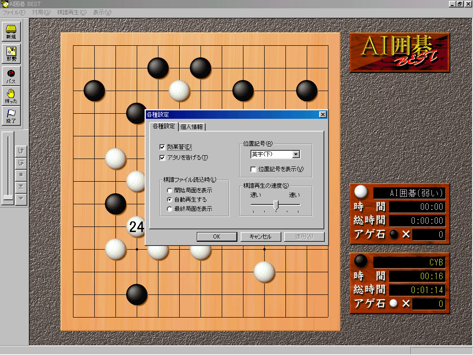Viewport: 473px width, 355px height.
Task: Uncheck the アタリを告げる checkbox
Action: tap(162, 158)
